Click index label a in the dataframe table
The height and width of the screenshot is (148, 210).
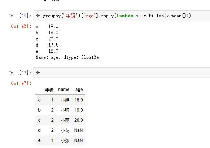coord(39,100)
